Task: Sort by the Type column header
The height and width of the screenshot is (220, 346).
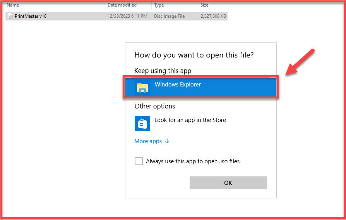Action: 159,5
